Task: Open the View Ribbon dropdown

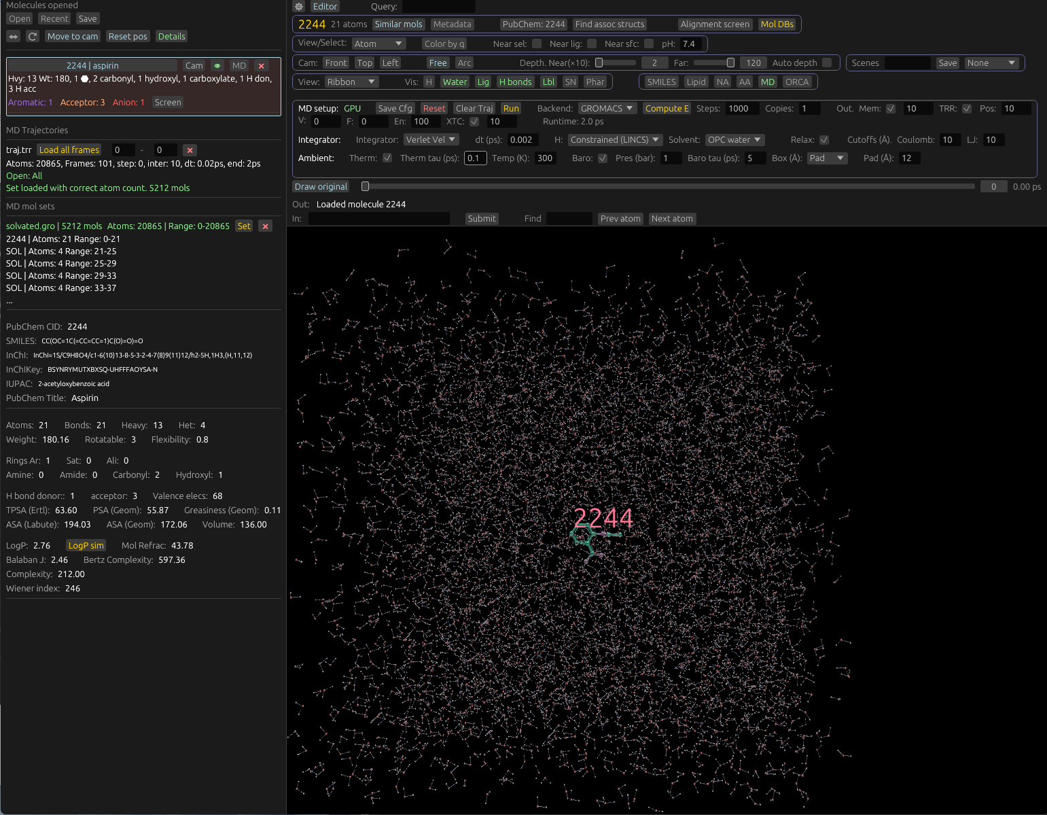Action: 351,82
